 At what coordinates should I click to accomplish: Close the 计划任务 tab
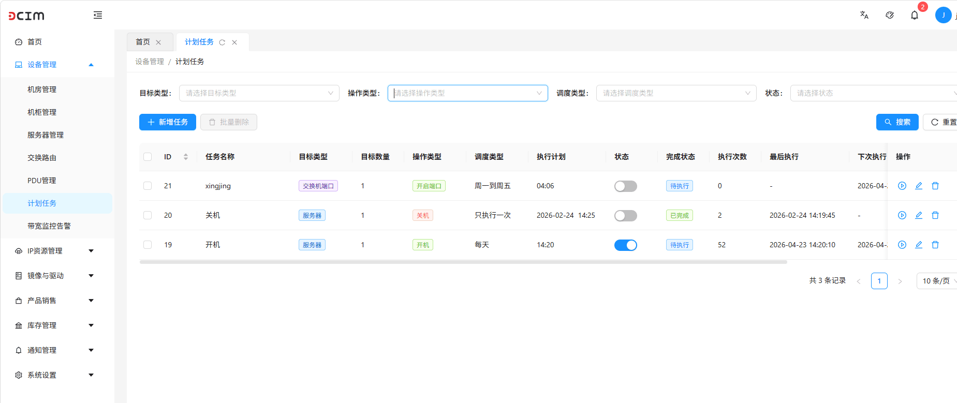(x=234, y=42)
